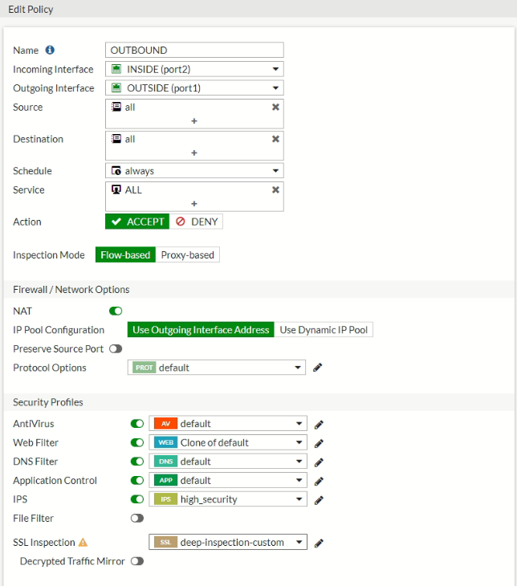Remove ALL from the Service field
This screenshot has height=586, width=517.
point(275,190)
